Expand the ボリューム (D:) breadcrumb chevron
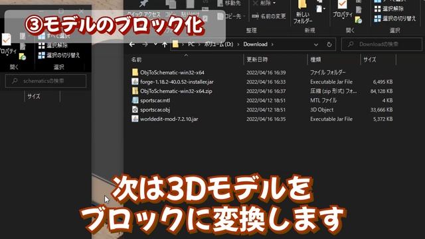Screen dimensions: 425x239 pyautogui.click(x=238, y=44)
